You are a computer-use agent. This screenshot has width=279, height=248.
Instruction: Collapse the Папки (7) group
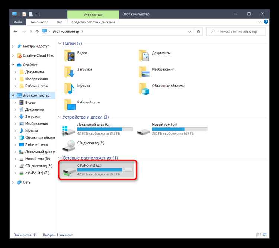pos(60,43)
